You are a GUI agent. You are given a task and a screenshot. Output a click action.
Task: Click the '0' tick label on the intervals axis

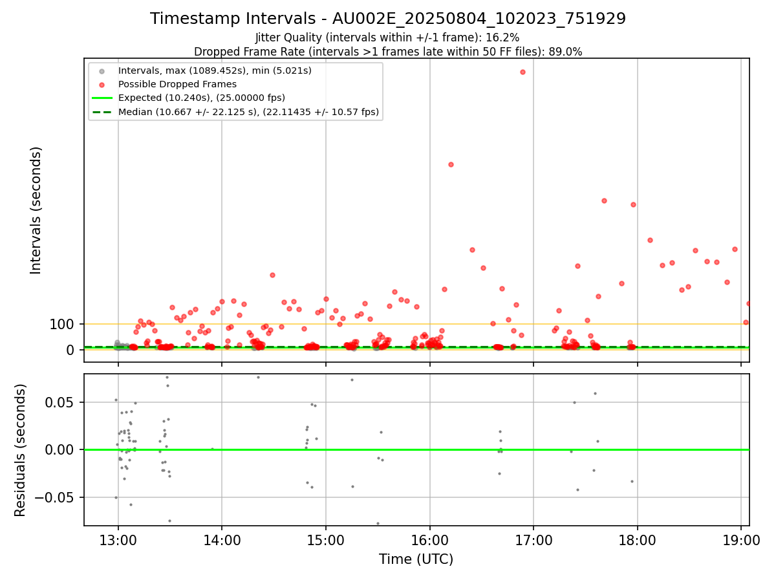point(70,350)
